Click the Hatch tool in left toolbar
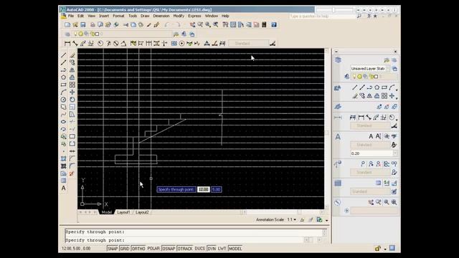459x258 pixels. 64,158
